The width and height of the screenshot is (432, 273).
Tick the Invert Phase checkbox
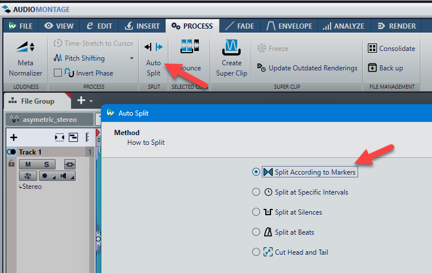[x=58, y=73]
